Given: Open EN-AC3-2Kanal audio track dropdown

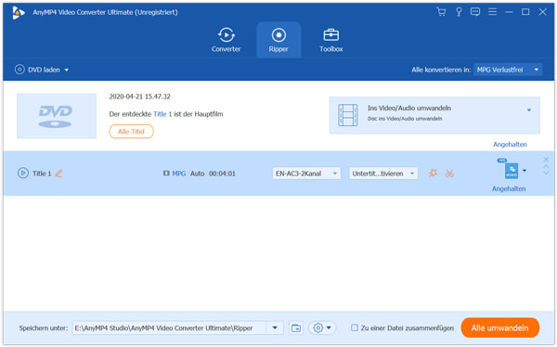Looking at the screenshot, I should tap(306, 173).
